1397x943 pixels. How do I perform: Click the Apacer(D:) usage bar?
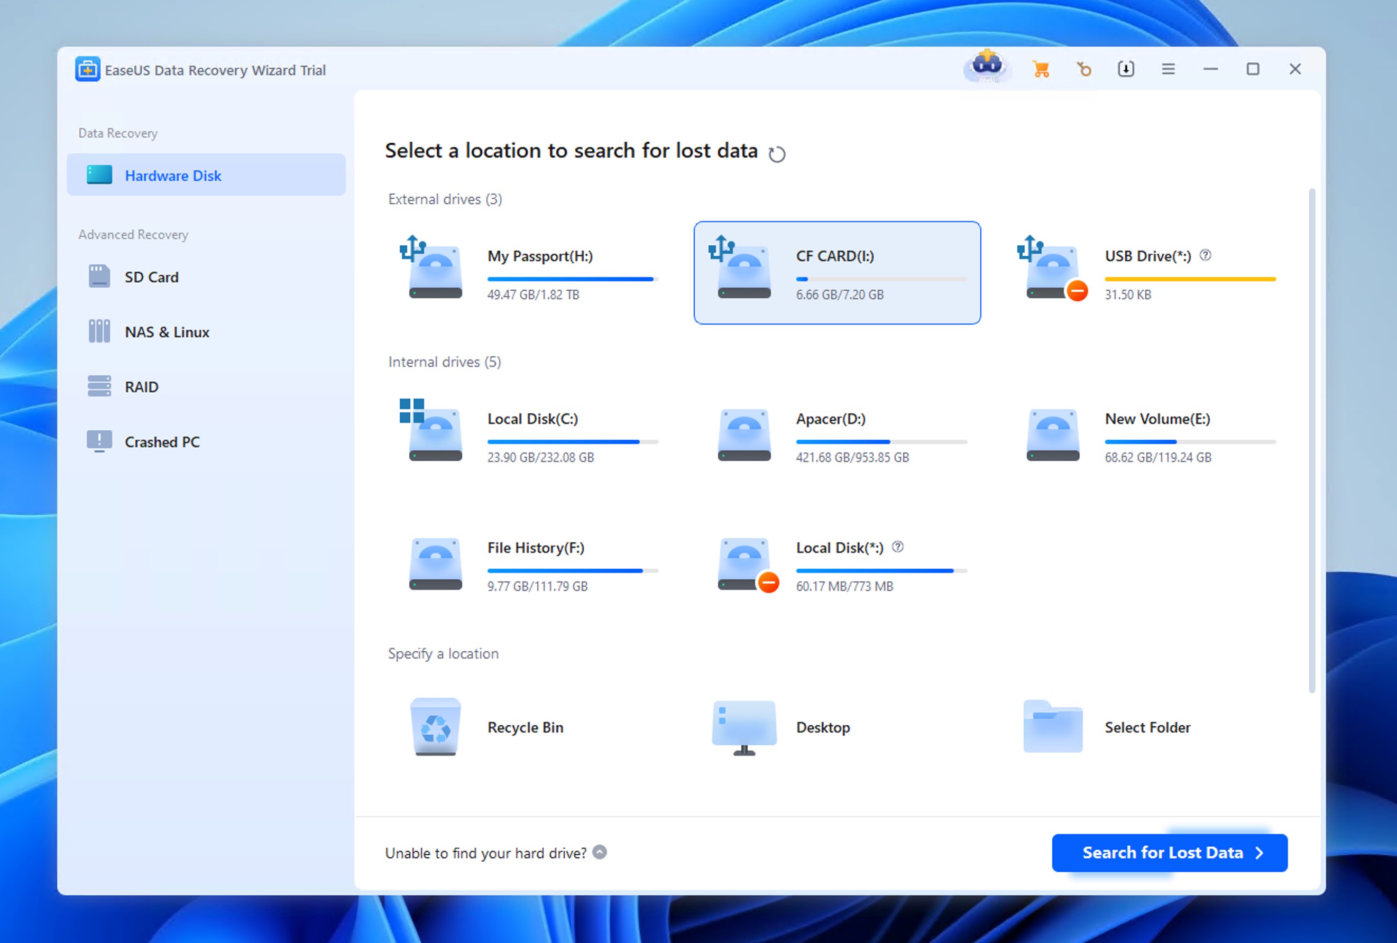point(882,442)
